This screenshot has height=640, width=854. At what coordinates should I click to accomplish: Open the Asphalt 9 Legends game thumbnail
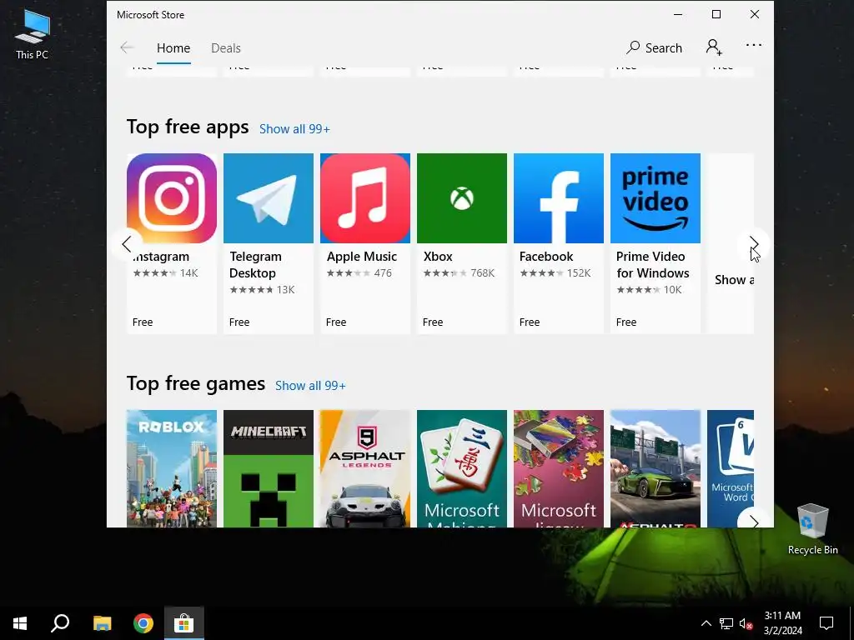click(x=365, y=468)
